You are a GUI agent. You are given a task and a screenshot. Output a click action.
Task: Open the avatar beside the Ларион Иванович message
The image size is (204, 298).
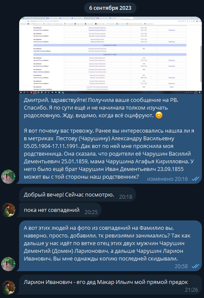(x=8, y=287)
